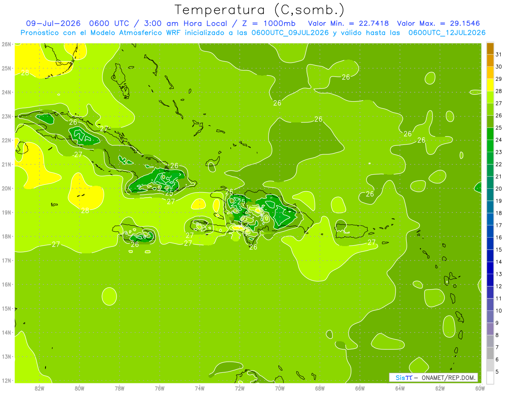Click the 76W longitude axis label
The width and height of the screenshot is (510, 394).
[159, 388]
